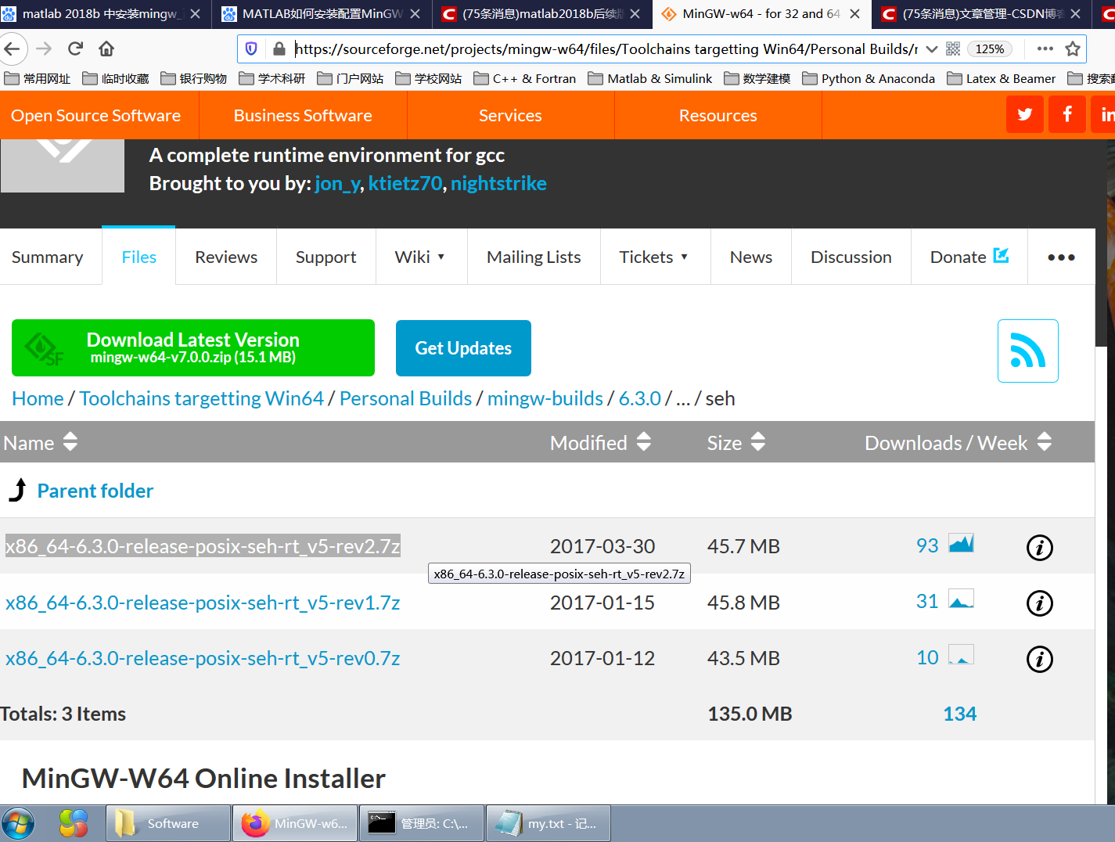
Task: Show info for rev1.7z file
Action: [1039, 603]
